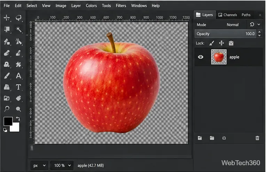The image size is (266, 172).
Task: Open the View menu
Action: 46,6
